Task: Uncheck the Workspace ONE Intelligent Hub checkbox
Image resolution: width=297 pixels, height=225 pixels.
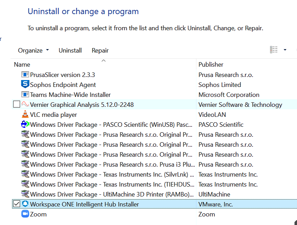Action: (x=17, y=204)
